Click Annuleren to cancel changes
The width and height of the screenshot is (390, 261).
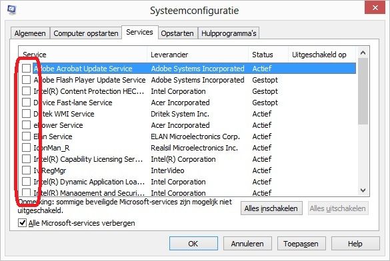(x=247, y=244)
